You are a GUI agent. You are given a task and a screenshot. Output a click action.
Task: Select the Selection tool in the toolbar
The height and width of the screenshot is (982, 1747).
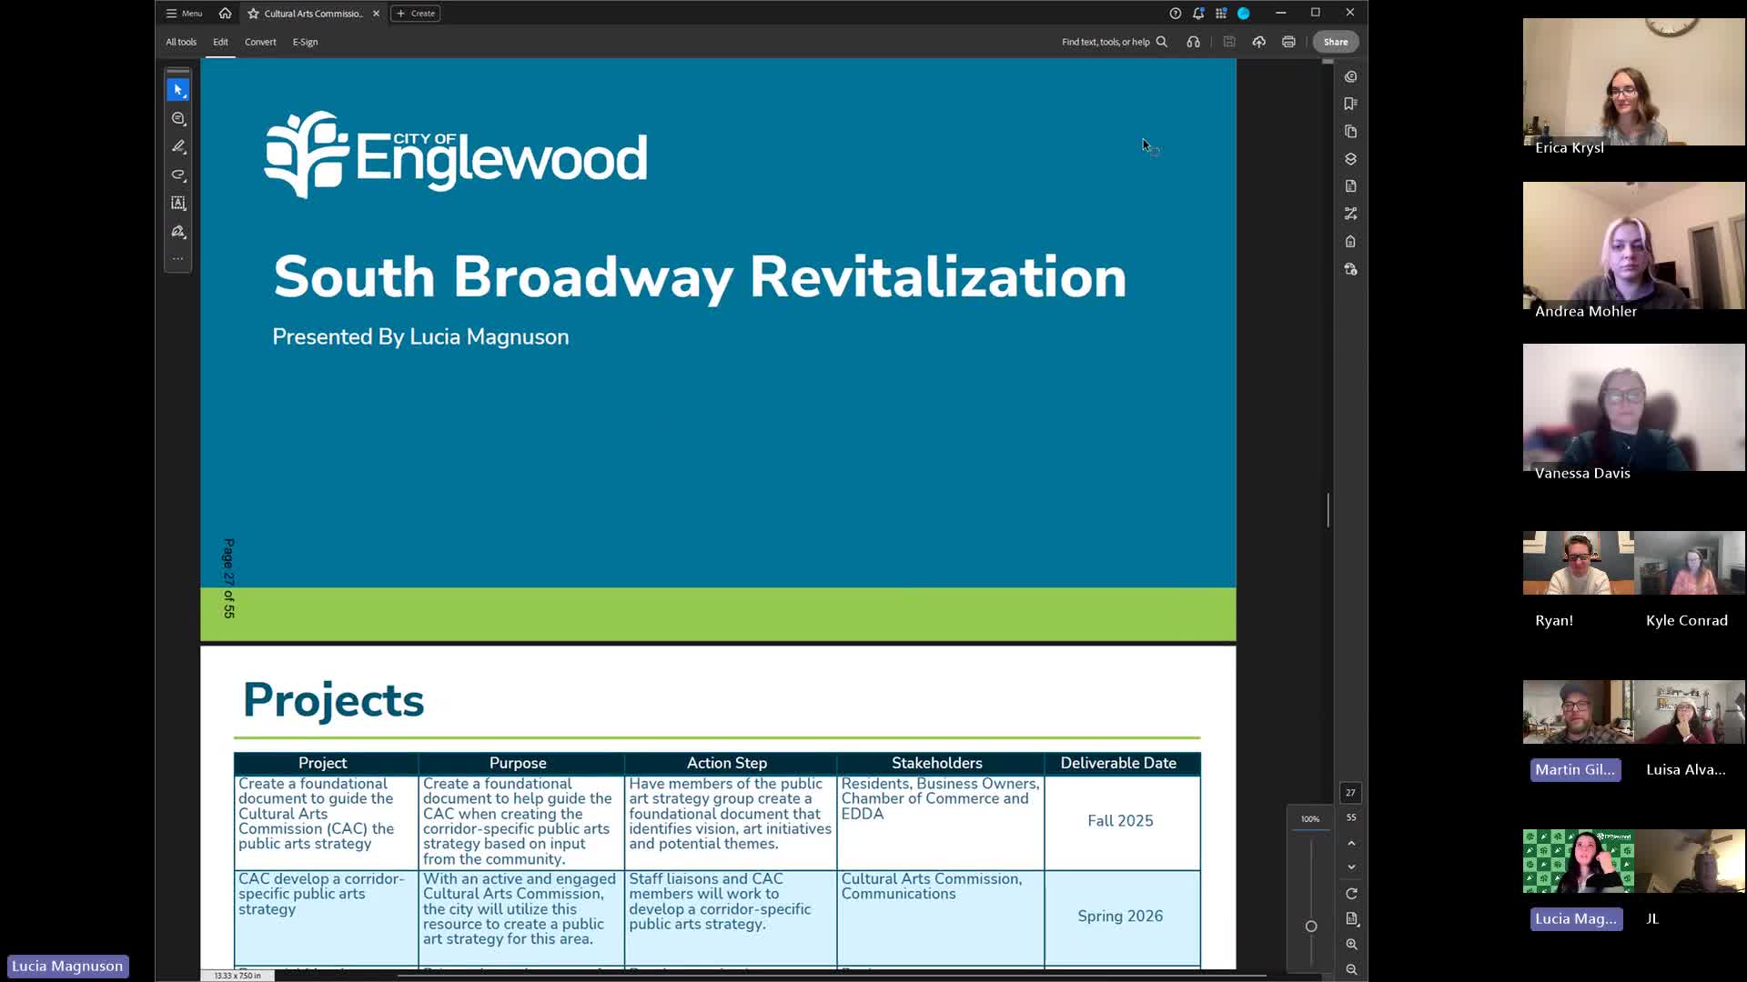click(178, 89)
